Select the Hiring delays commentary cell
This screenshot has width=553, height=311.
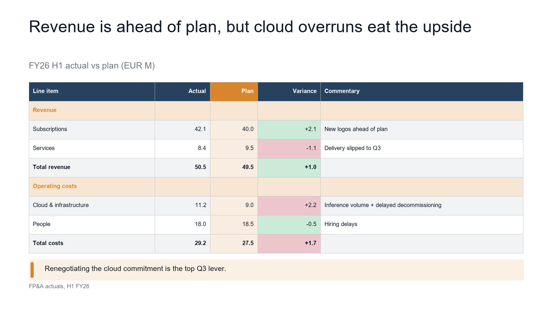pos(422,225)
